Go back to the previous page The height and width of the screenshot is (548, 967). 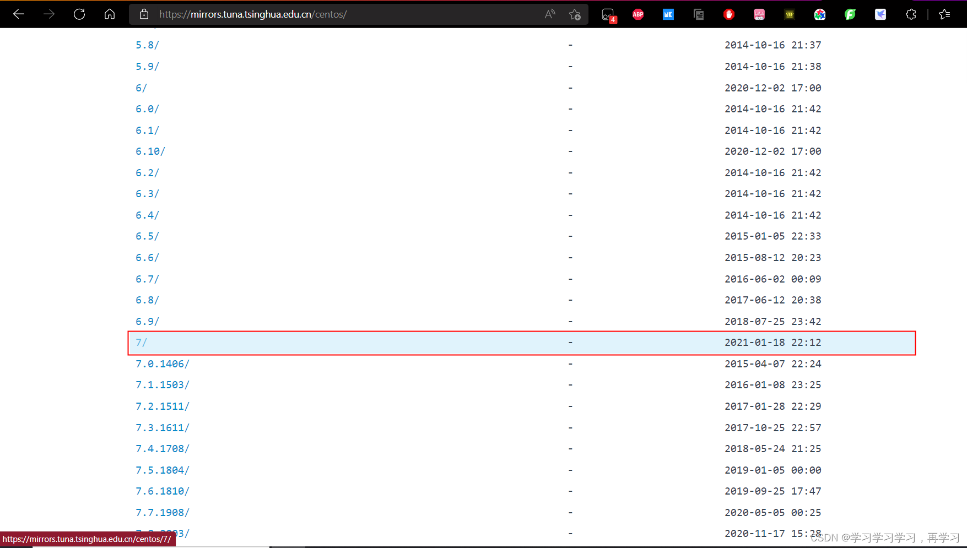[19, 14]
